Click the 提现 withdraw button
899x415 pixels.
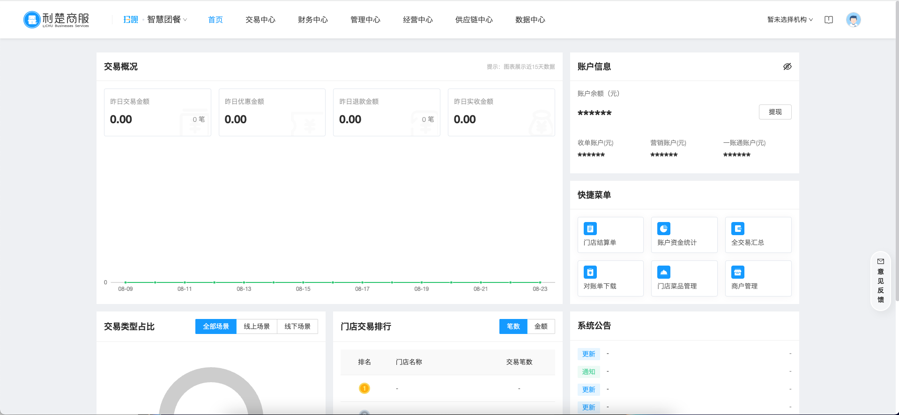click(775, 112)
